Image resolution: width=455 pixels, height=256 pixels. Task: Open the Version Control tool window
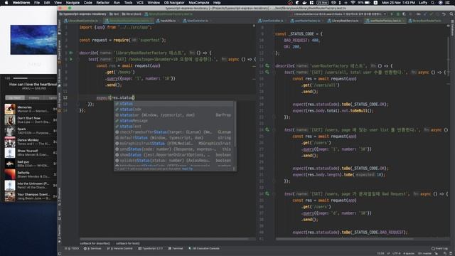click(x=119, y=248)
